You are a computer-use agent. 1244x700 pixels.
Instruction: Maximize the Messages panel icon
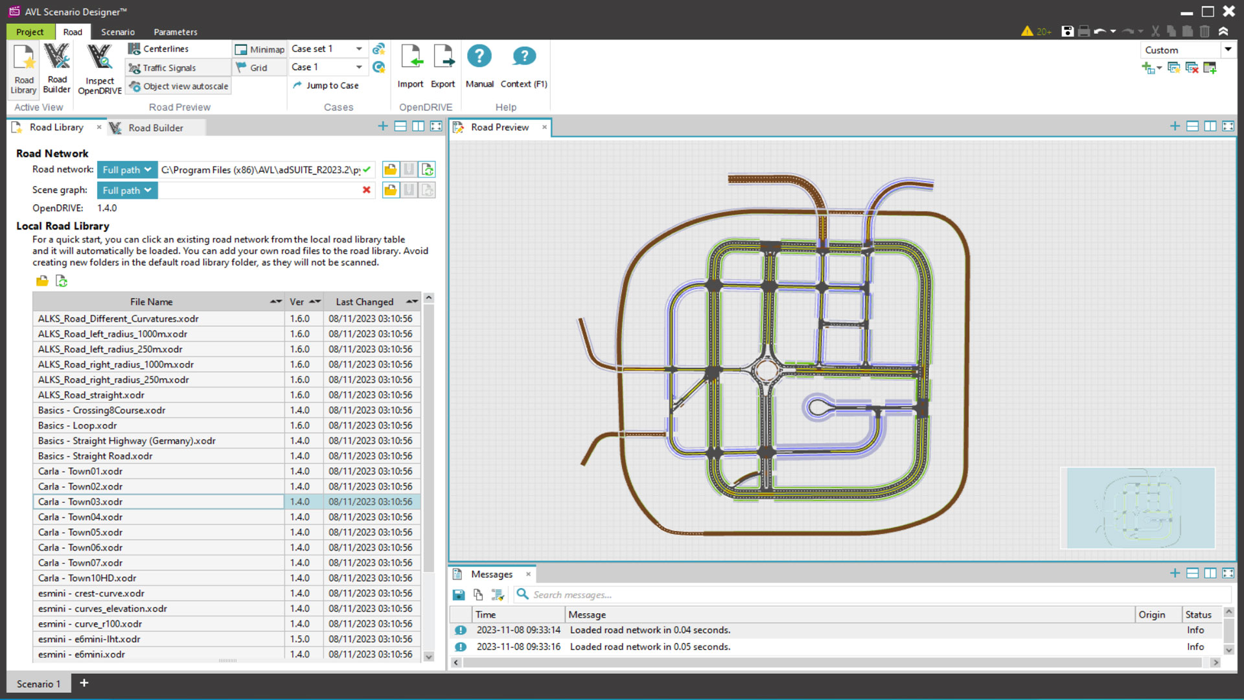(x=1228, y=573)
